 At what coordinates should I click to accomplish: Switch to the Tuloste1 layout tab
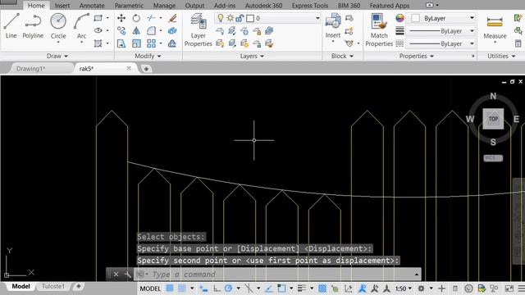[x=52, y=286]
